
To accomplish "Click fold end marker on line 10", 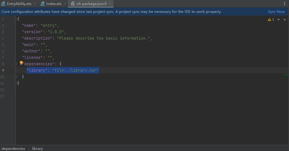I will click(15, 77).
